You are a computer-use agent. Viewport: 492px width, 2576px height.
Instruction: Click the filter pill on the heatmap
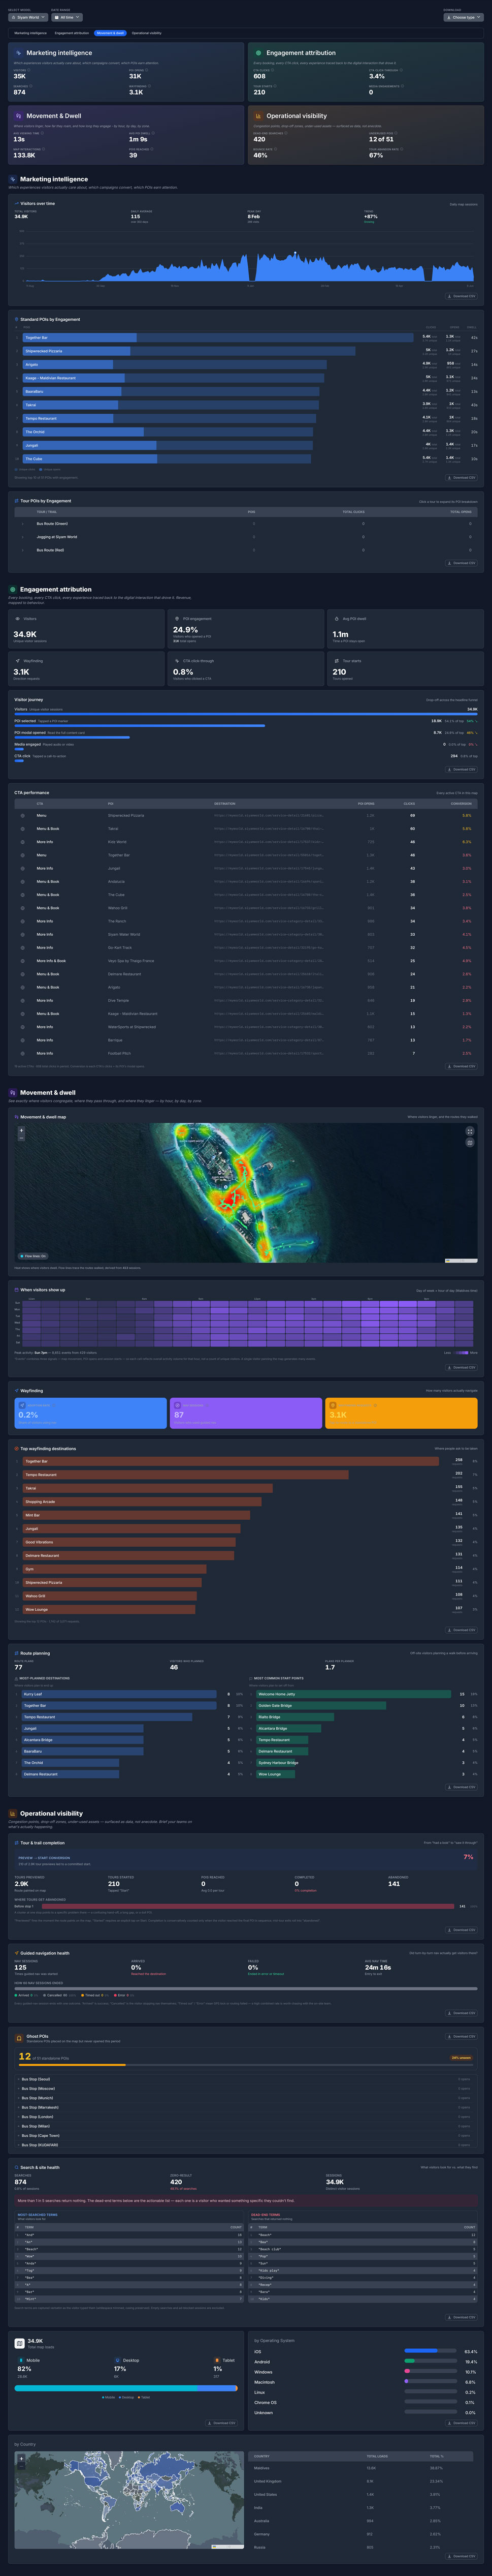click(33, 1256)
